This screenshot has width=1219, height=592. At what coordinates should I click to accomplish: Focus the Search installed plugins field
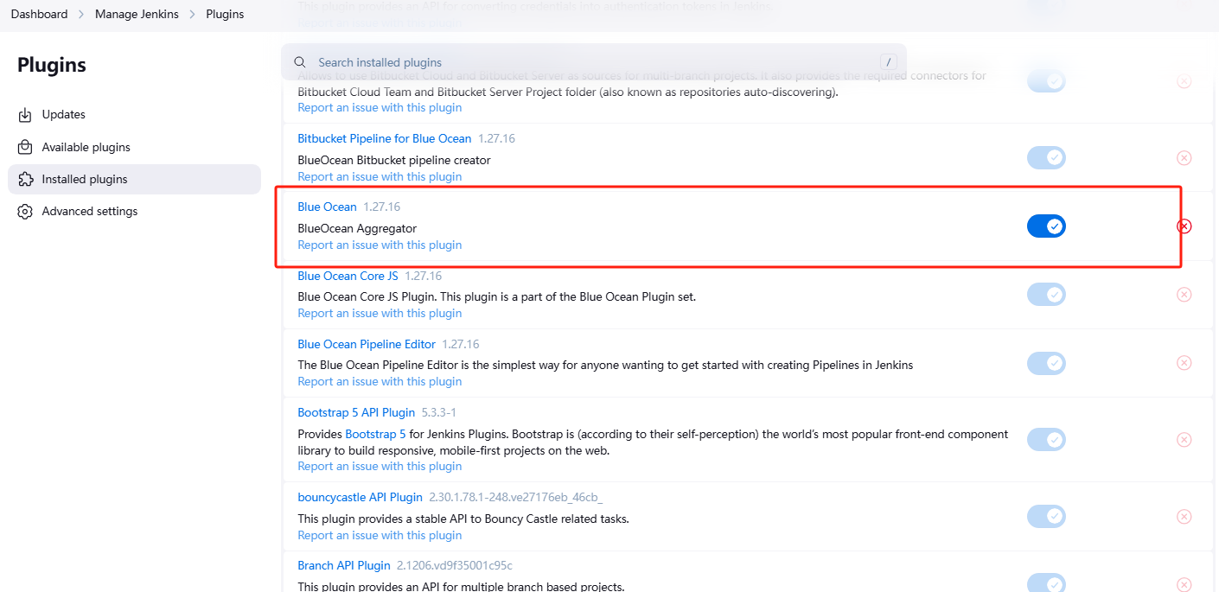click(x=594, y=62)
